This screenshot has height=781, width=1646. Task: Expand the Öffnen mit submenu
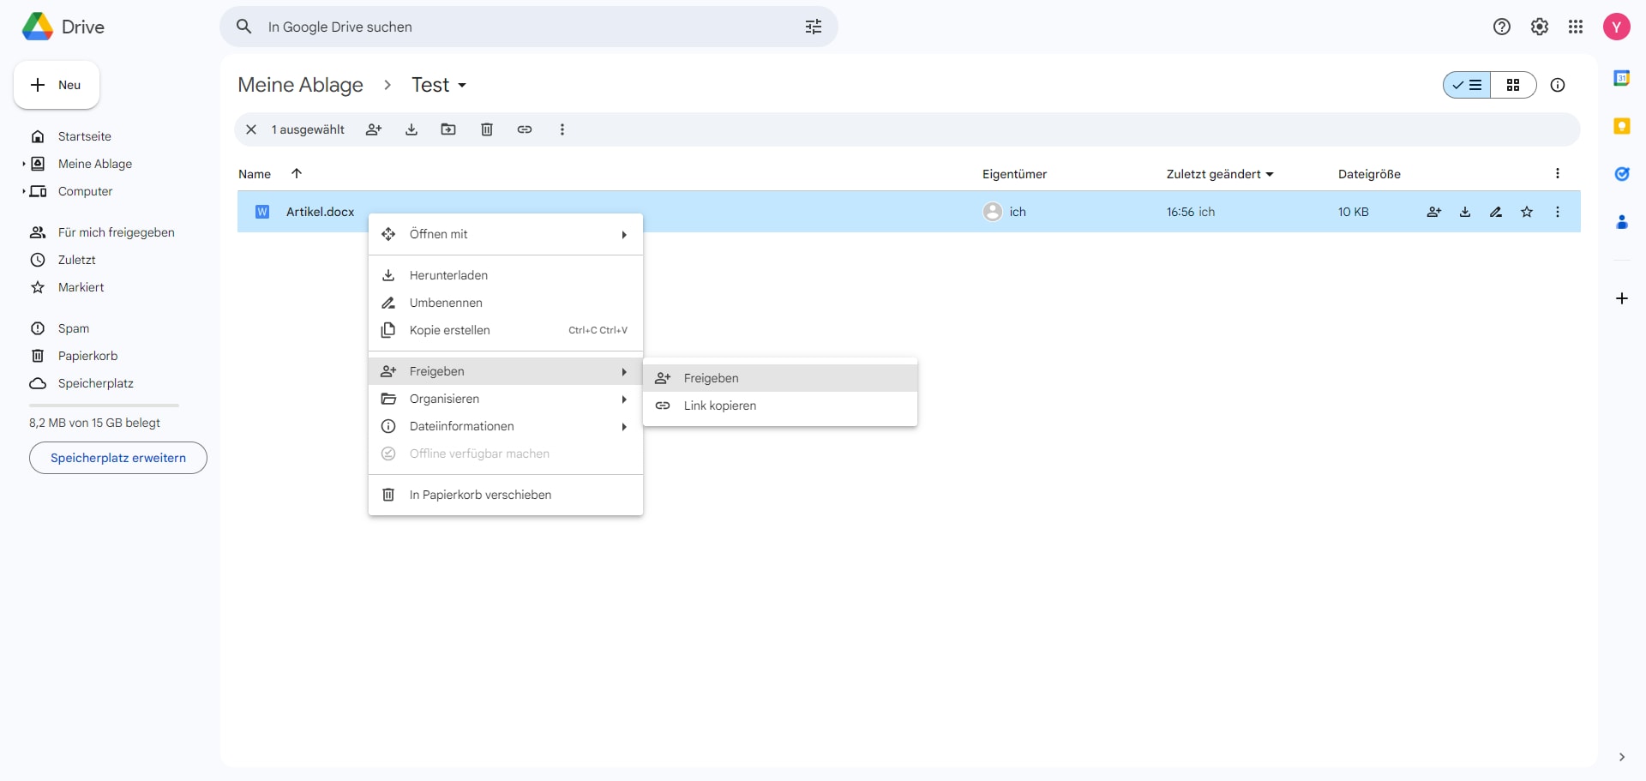506,234
